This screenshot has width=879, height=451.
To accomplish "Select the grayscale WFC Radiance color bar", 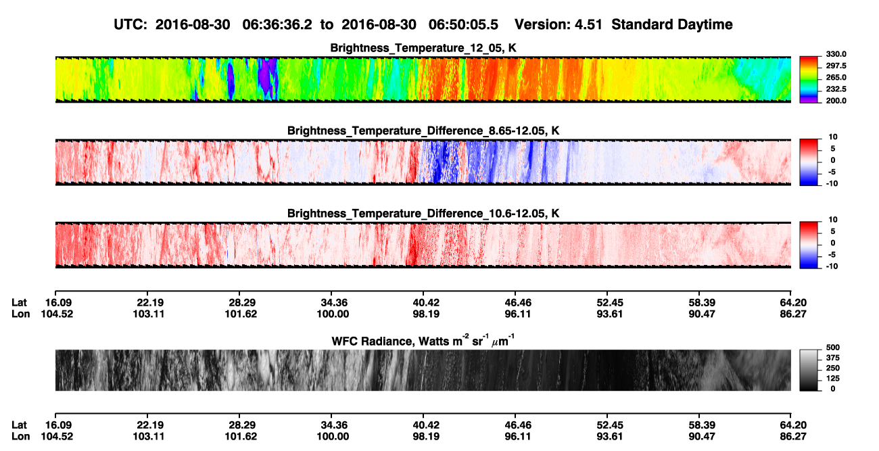I will (809, 370).
